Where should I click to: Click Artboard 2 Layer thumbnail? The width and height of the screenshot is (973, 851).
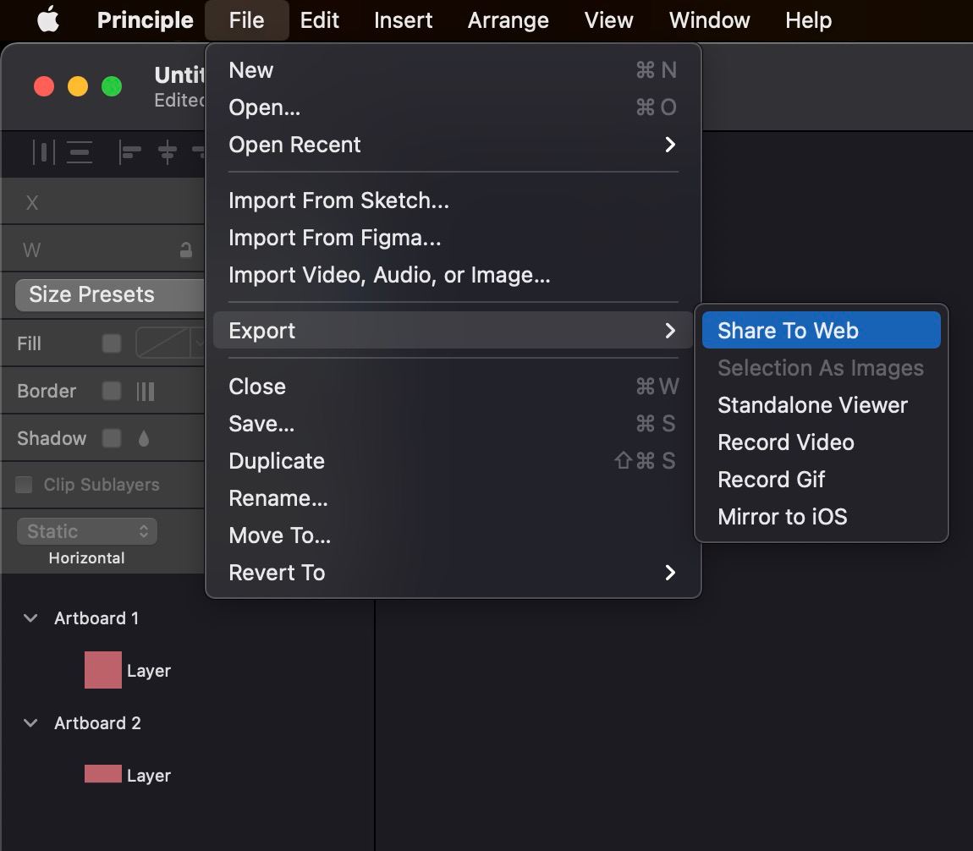pyautogui.click(x=103, y=774)
